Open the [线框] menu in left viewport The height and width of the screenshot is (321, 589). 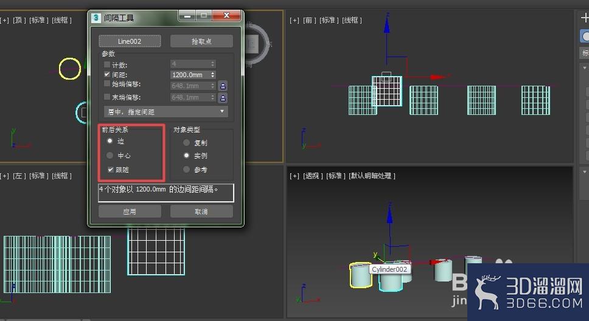click(61, 175)
